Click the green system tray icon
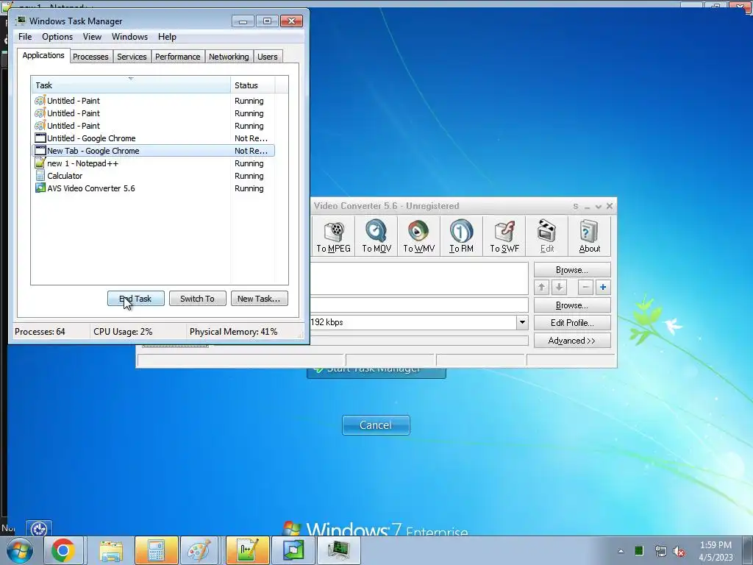 639,550
